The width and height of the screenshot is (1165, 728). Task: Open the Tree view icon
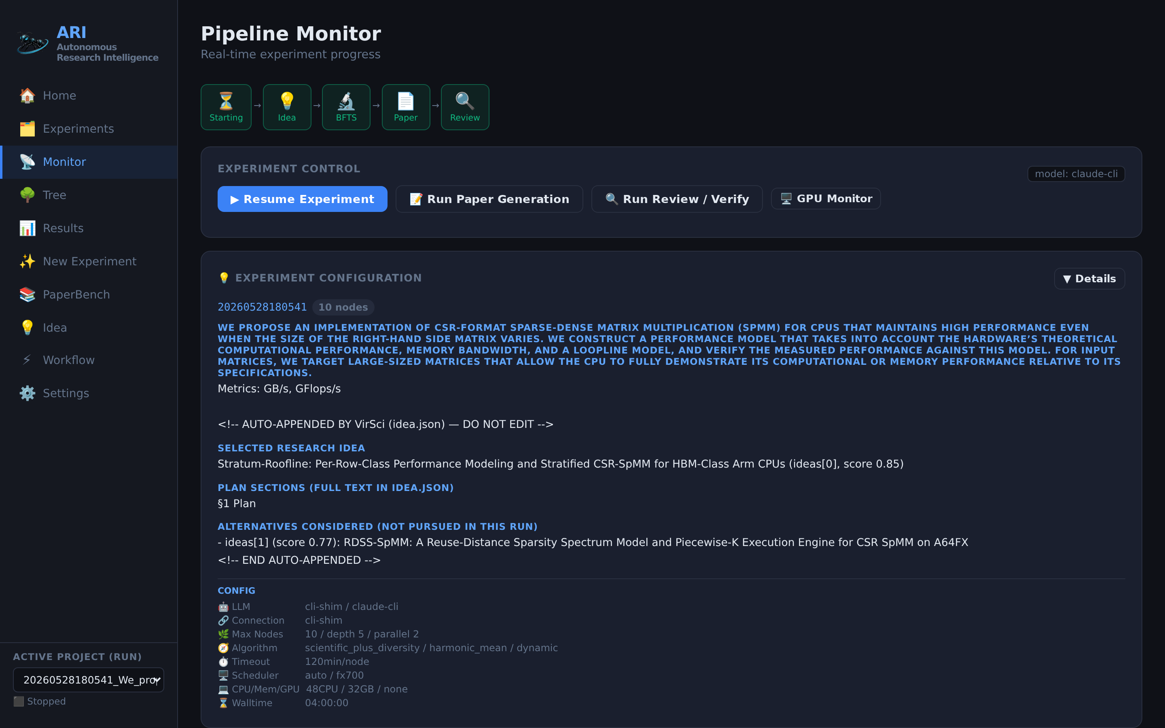coord(28,195)
